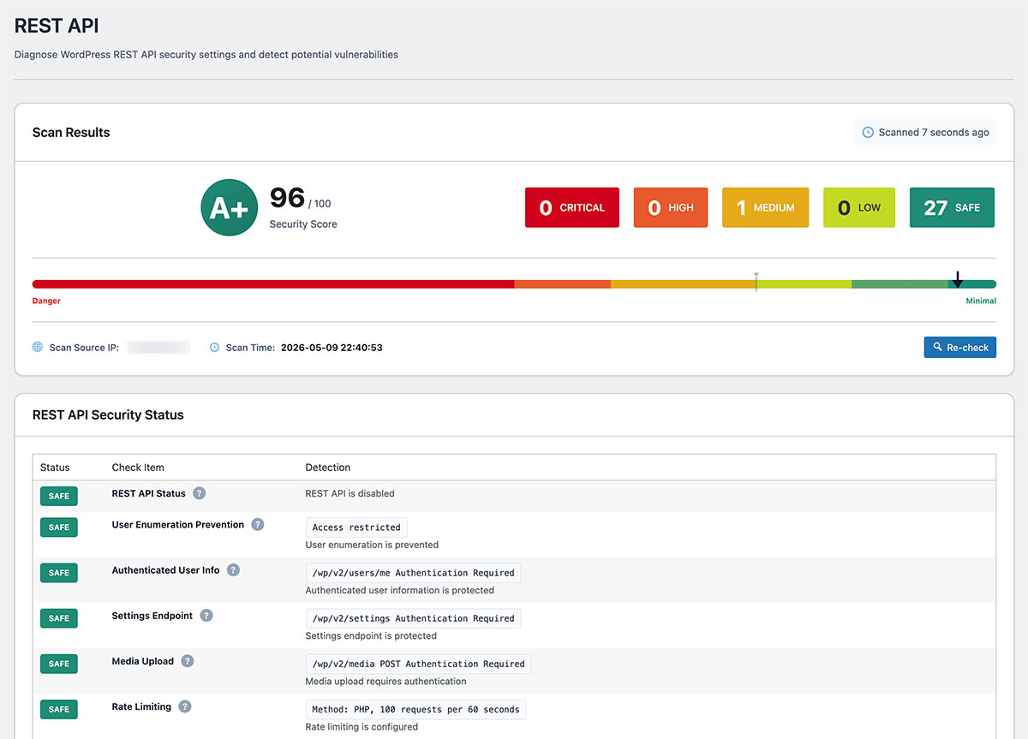Click the globe icon beside Scan Source IP

pos(38,348)
